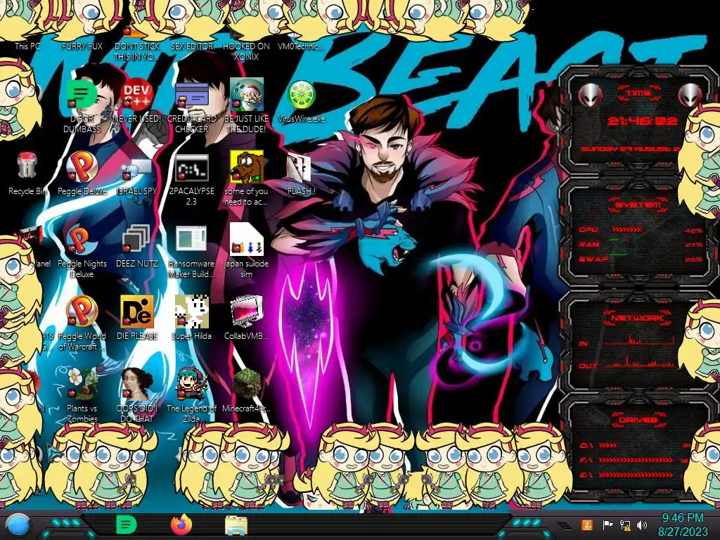Click the SWAP usage bar in System widget

(619, 255)
